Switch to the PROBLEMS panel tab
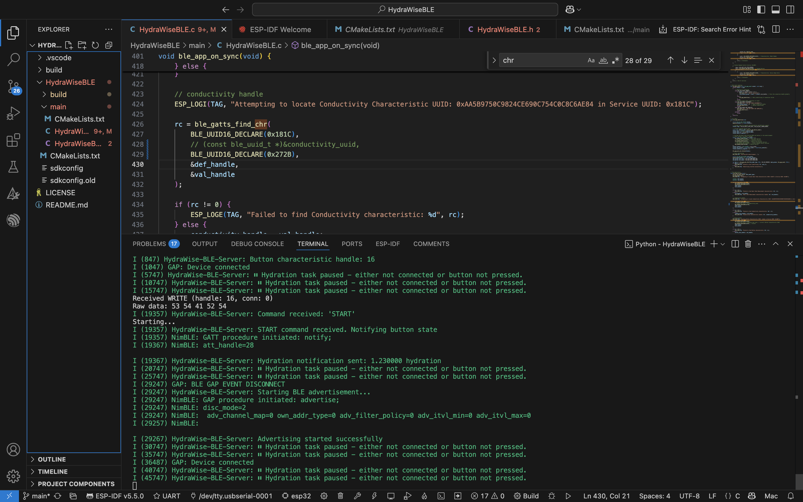Screen dimensions: 803x502 tap(149, 244)
